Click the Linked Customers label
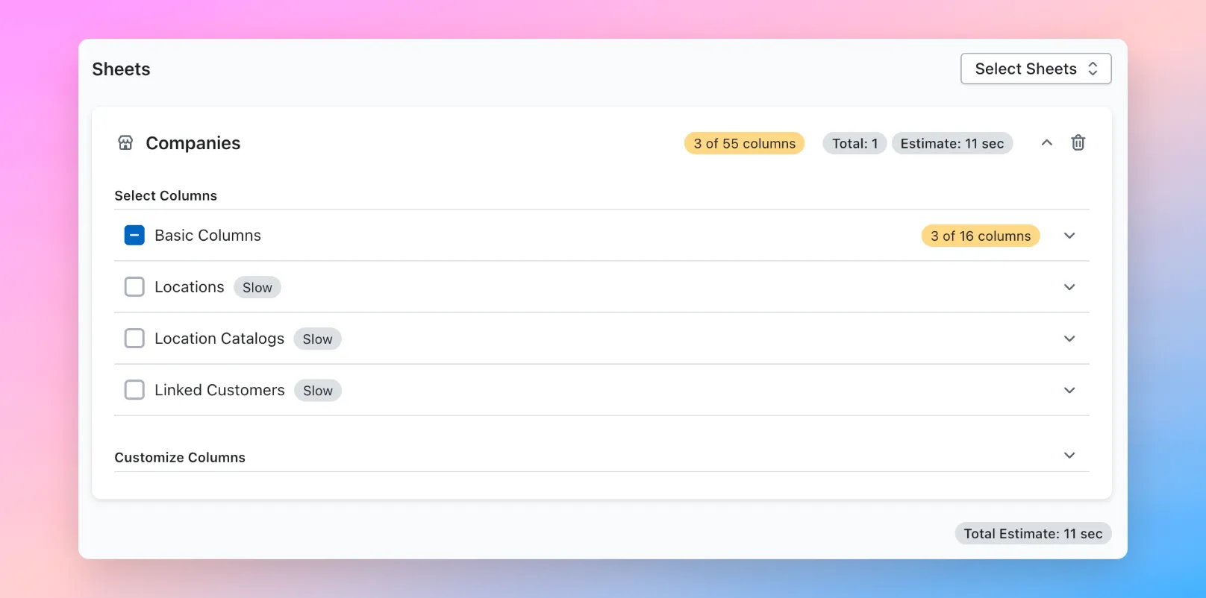 click(219, 390)
